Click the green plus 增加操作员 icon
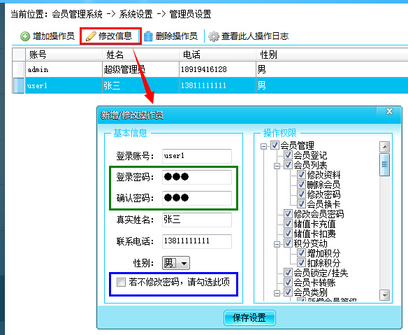Viewport: 408px width, 335px height. 25,36
